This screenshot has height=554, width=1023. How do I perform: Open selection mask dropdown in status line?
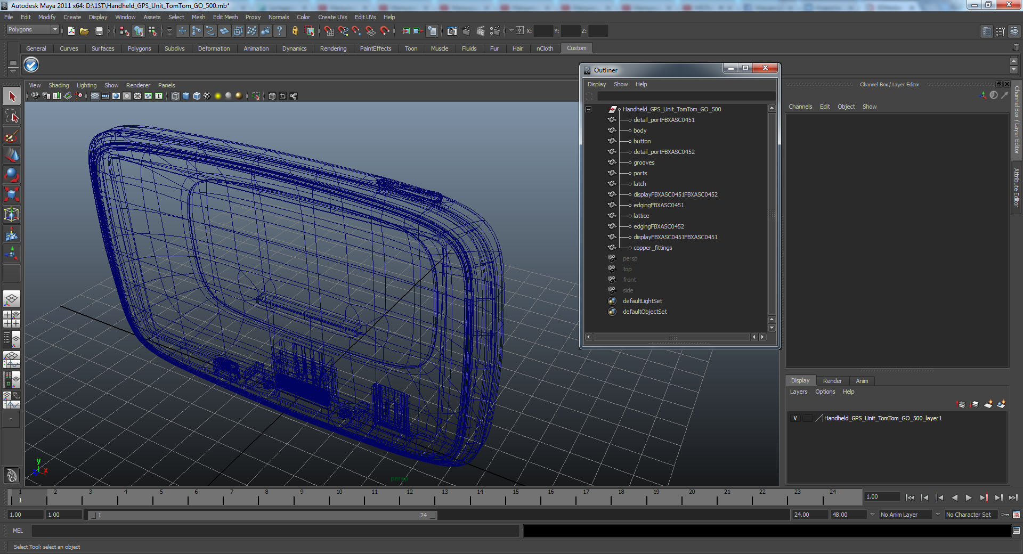(x=169, y=31)
